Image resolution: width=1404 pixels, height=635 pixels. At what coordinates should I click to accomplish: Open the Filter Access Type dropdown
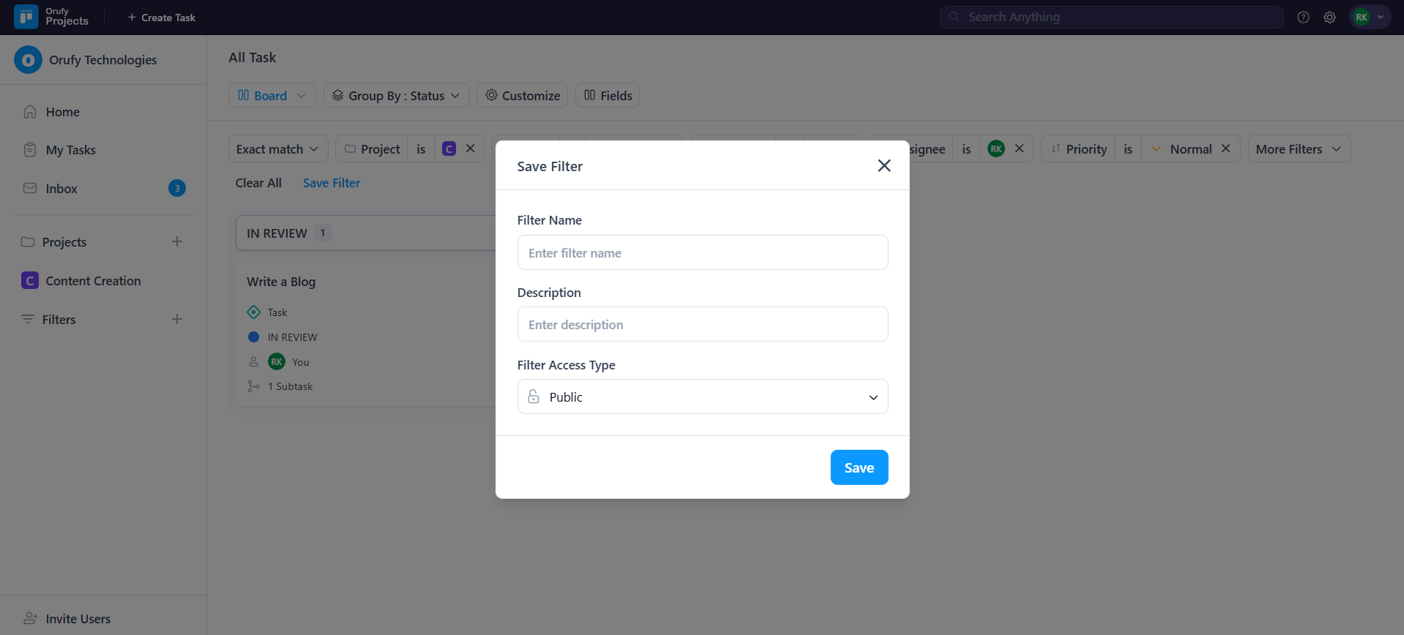tap(702, 397)
